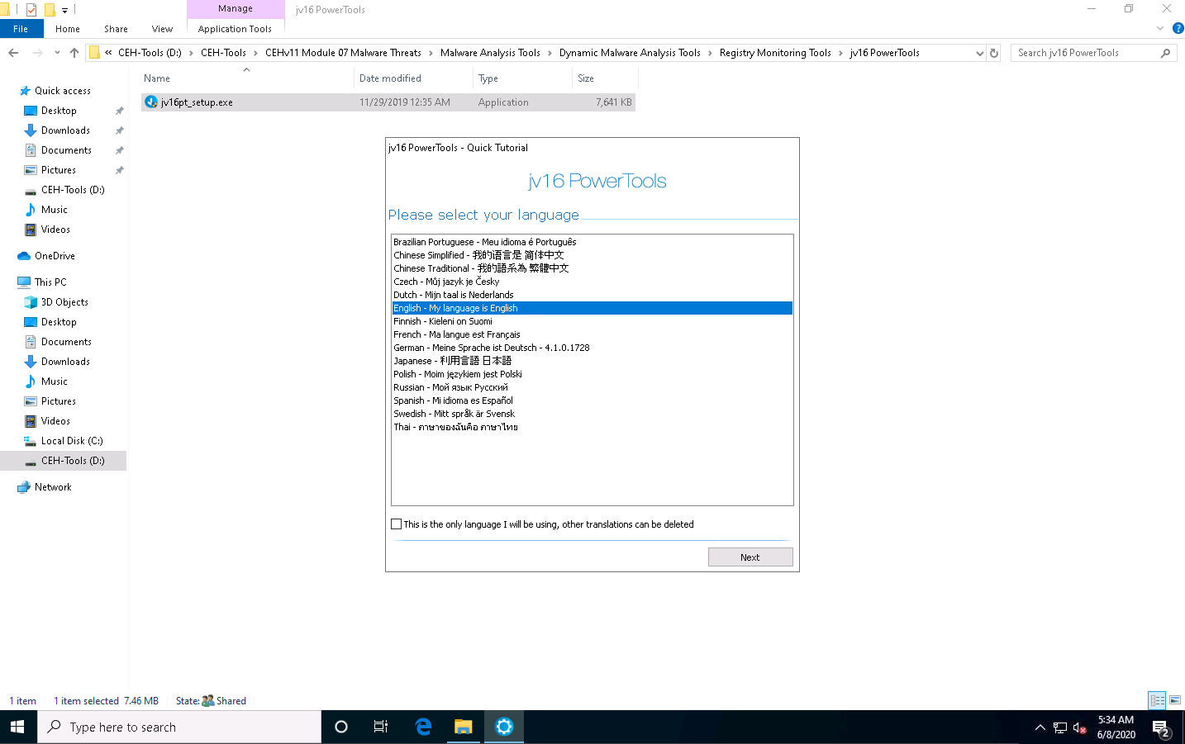Screen dimensions: 1185x744
Task: Switch to Details view layout icon
Action: pyautogui.click(x=1157, y=700)
